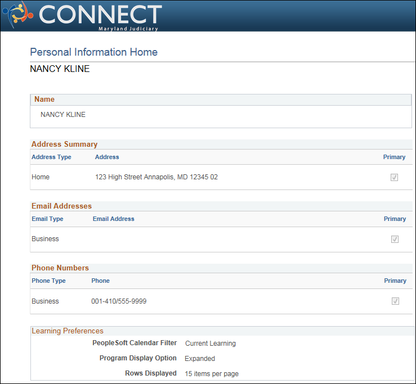Click the CONNECT Maryland Judiciary logo icon

[18, 15]
